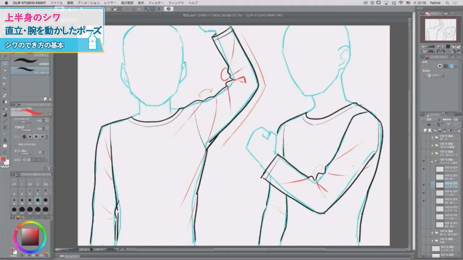Select the Balloon tool below the Text tool
The width and height of the screenshot is (463, 260).
pyautogui.click(x=5, y=146)
